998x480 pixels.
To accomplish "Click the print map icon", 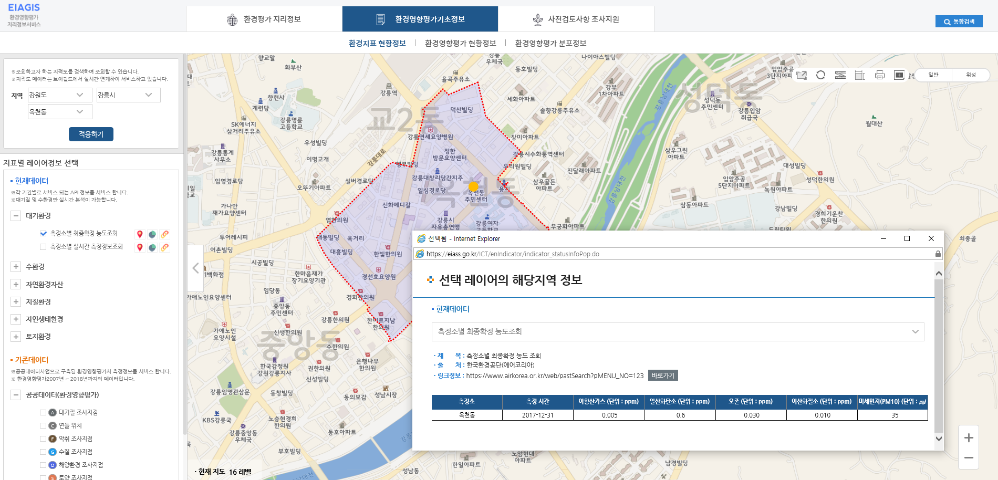I will pyautogui.click(x=880, y=75).
